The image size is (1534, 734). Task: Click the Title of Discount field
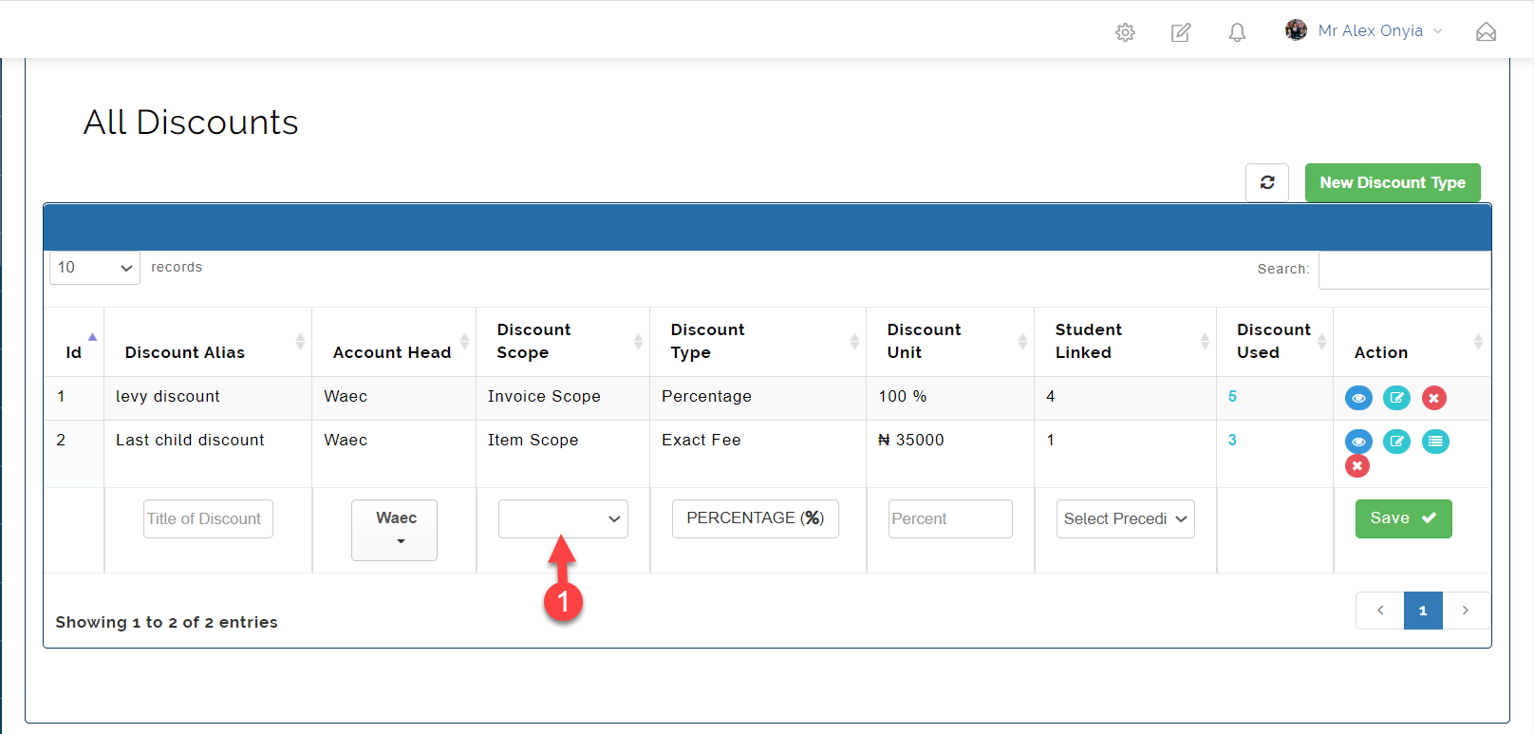pyautogui.click(x=208, y=518)
